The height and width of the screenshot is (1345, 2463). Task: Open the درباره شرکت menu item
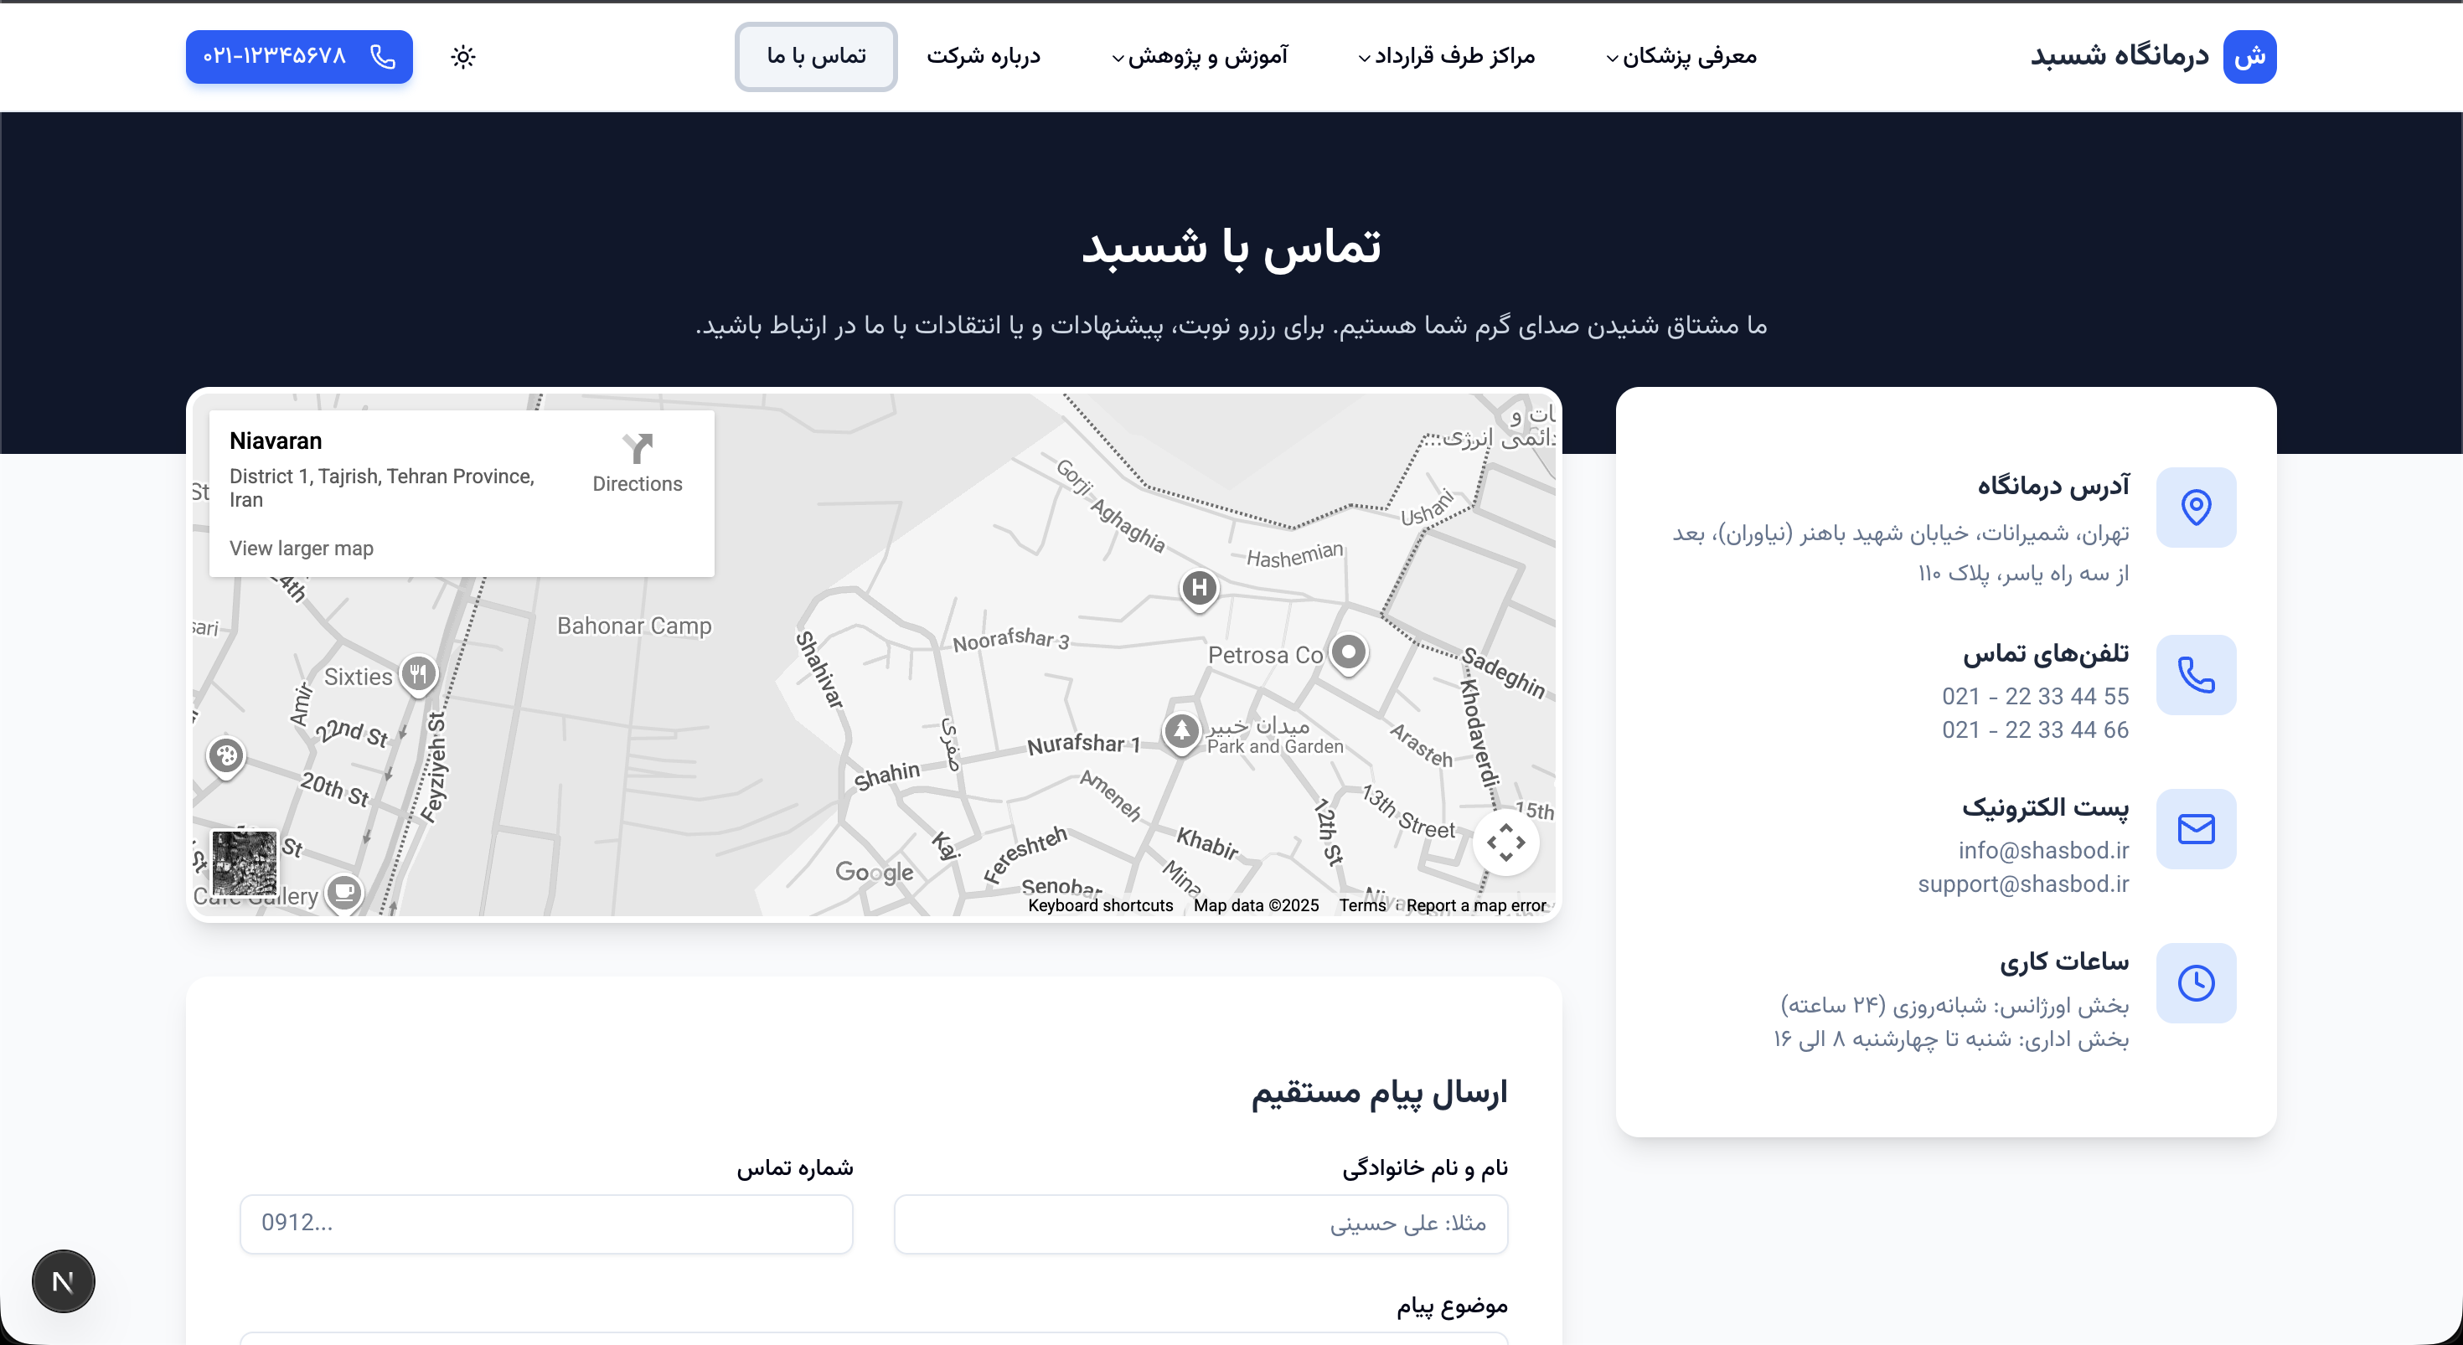(x=983, y=56)
